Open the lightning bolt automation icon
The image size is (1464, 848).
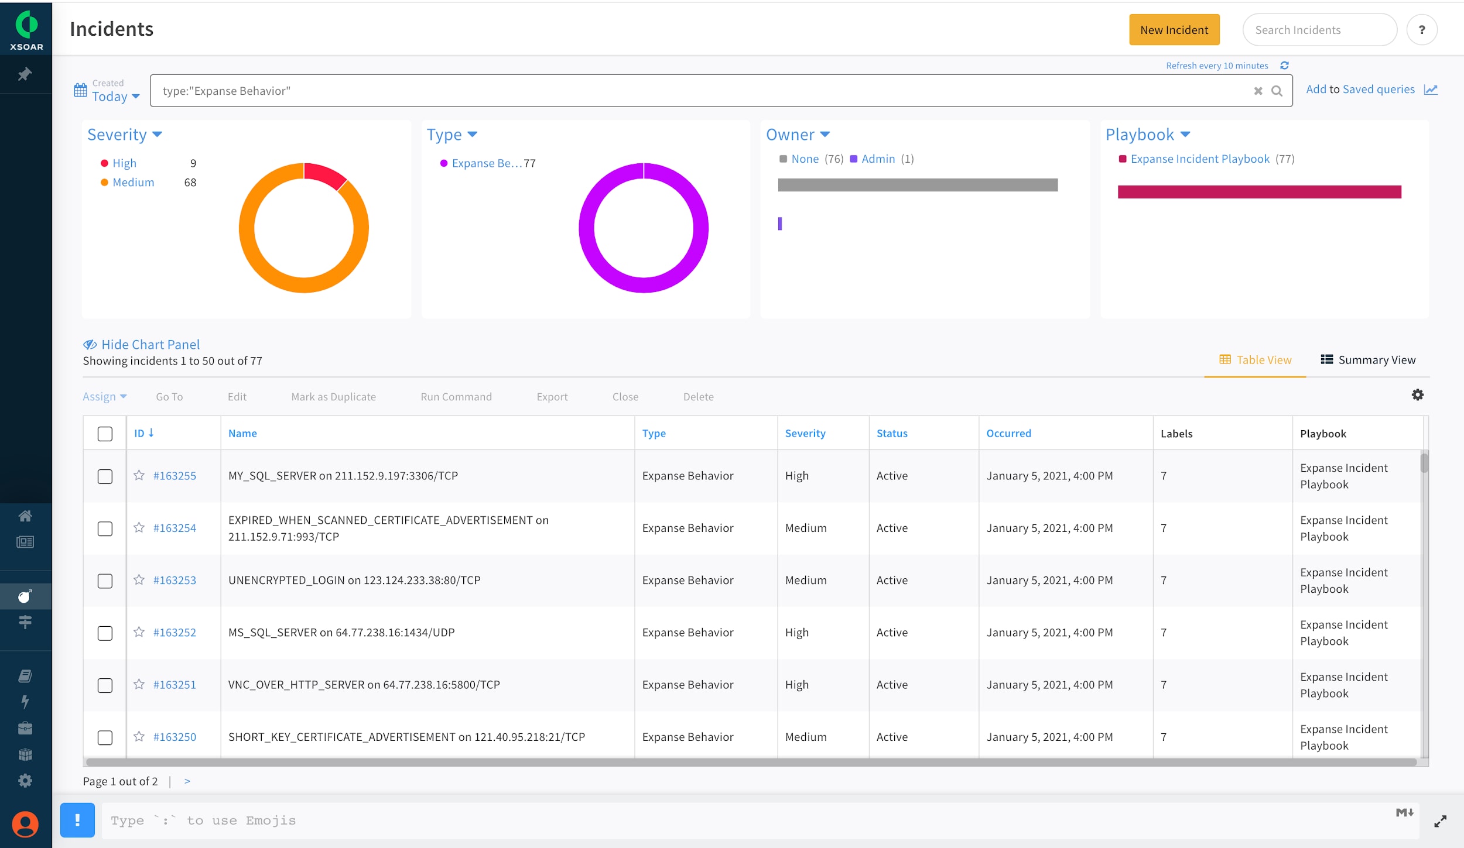pyautogui.click(x=25, y=702)
